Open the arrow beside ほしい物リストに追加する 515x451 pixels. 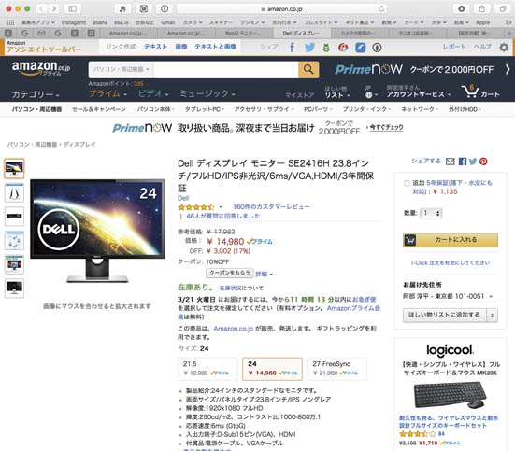492,315
